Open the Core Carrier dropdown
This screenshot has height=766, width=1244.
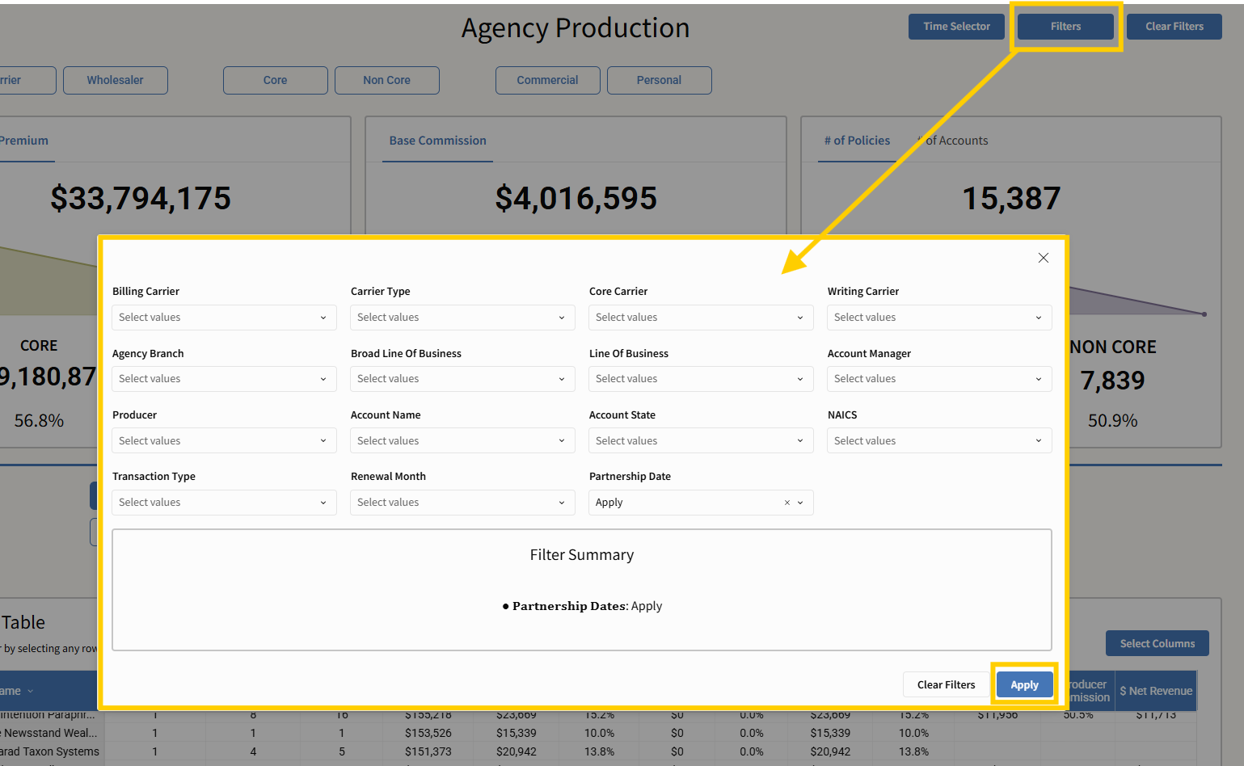pos(701,318)
